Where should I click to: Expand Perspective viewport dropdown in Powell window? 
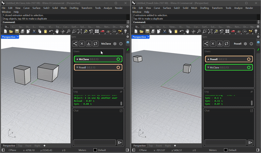[148, 37]
